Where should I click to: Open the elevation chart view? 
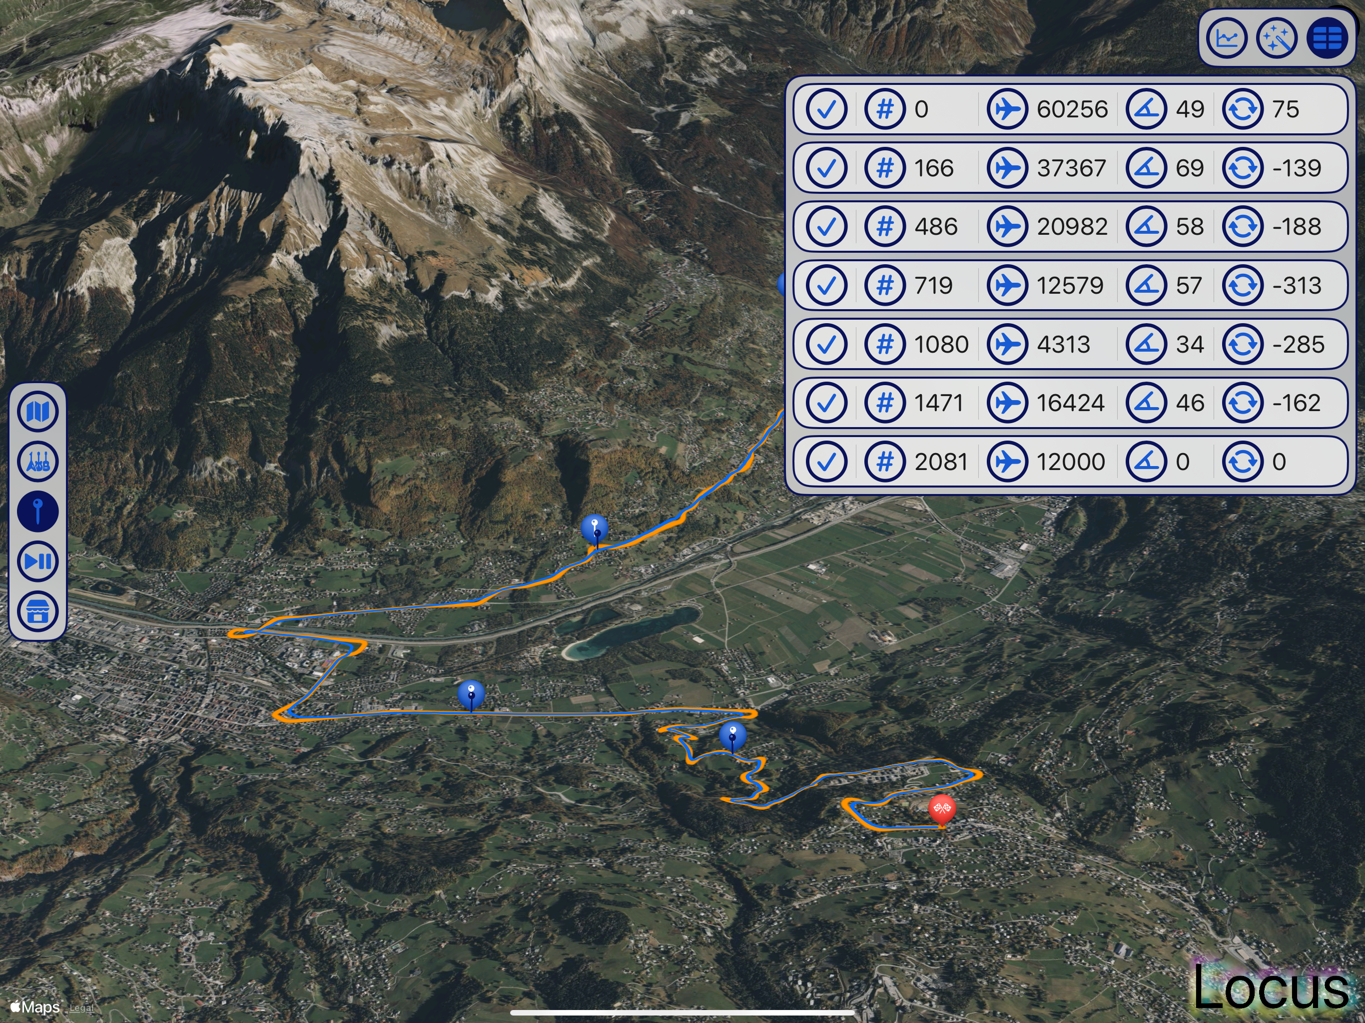[x=1226, y=38]
